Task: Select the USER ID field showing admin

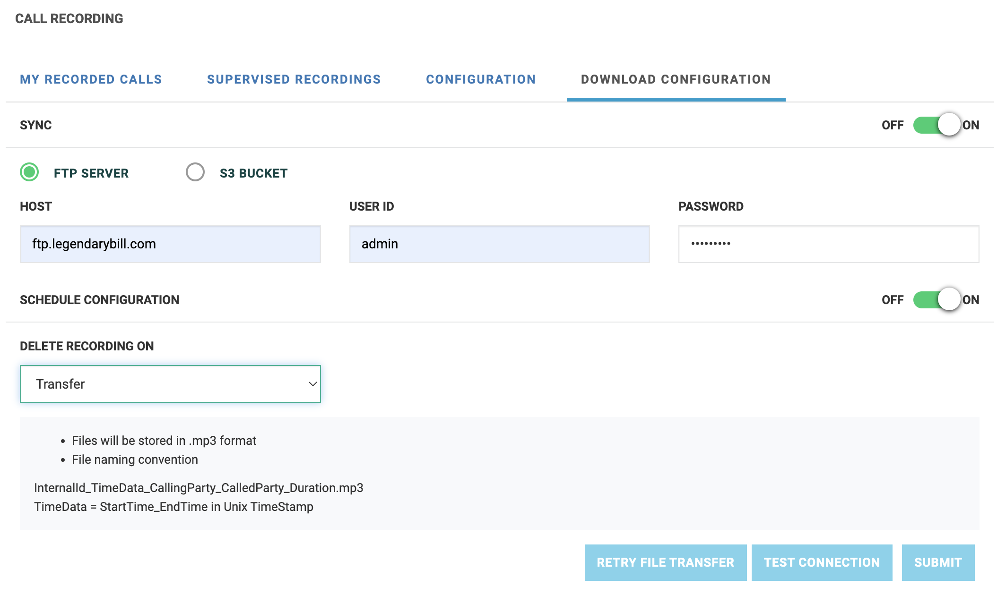Action: click(x=500, y=244)
